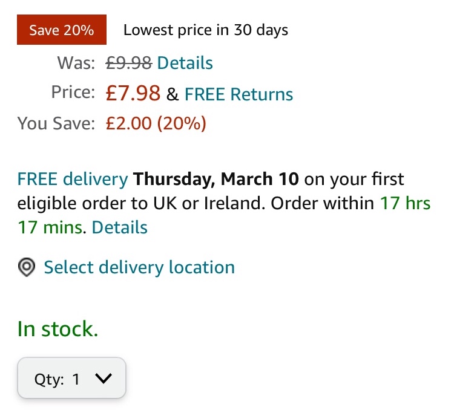Screen dimensions: 454x413
Task: Click the Was label
Action: (76, 63)
